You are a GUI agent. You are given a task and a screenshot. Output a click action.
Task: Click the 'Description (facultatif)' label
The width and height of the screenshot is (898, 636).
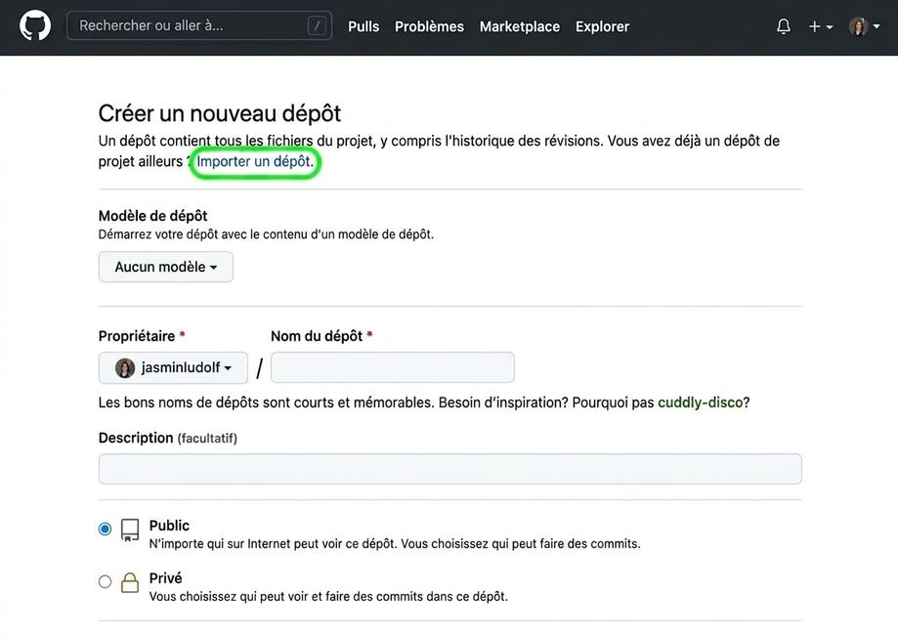(x=168, y=438)
